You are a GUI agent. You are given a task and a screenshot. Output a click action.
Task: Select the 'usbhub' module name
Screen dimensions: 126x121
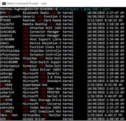(x=6, y=81)
